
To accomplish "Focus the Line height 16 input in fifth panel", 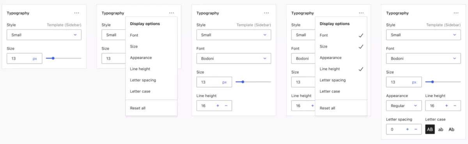I will coord(443,106).
